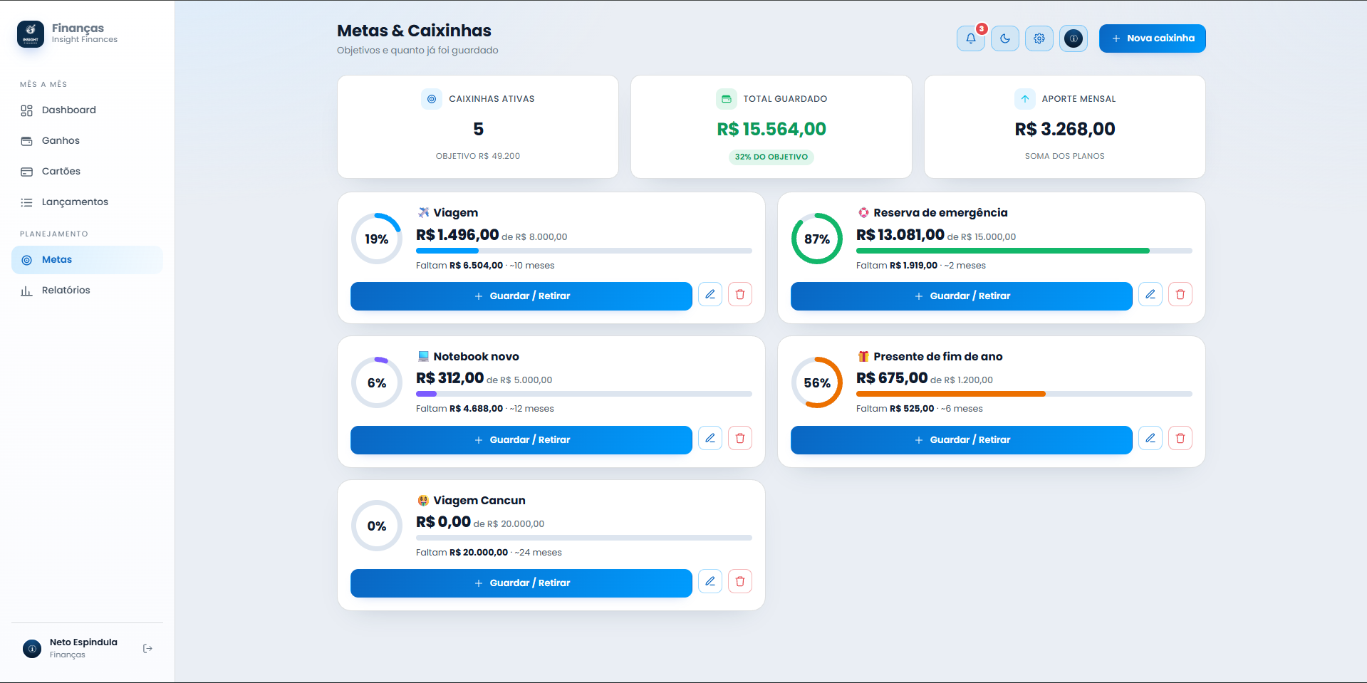
Task: Edit Presente de fim de ano pencil icon
Action: [x=1150, y=438]
